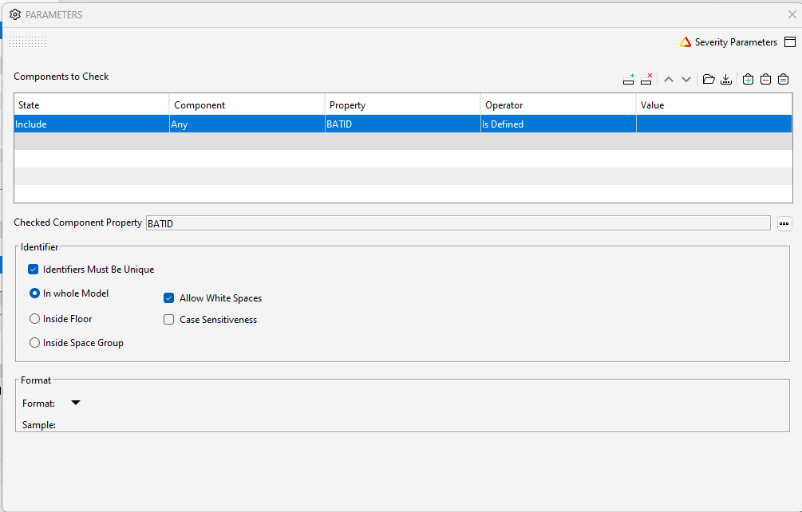Image resolution: width=802 pixels, height=512 pixels.
Task: Open Severity Parameters
Action: point(736,42)
